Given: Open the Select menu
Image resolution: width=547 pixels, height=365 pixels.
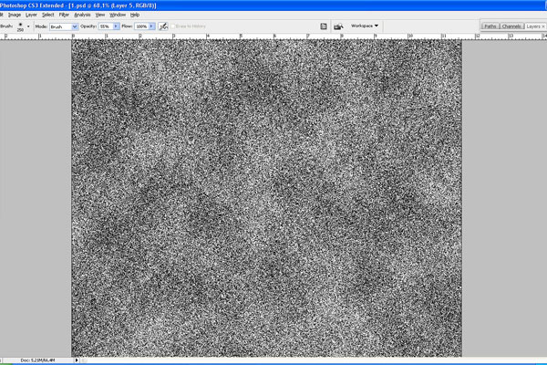Looking at the screenshot, I should click(x=48, y=15).
